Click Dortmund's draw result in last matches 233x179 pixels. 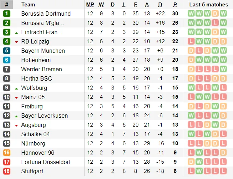(x=215, y=14)
